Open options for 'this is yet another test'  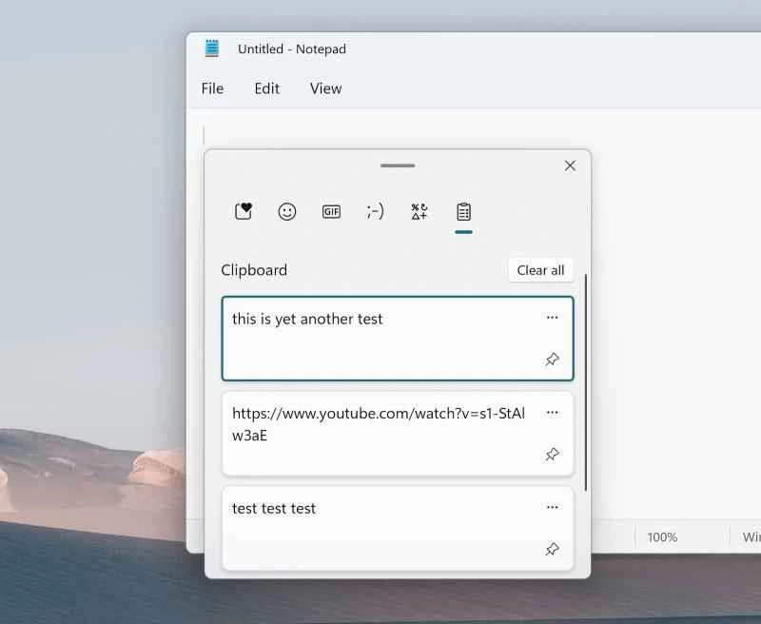click(553, 318)
